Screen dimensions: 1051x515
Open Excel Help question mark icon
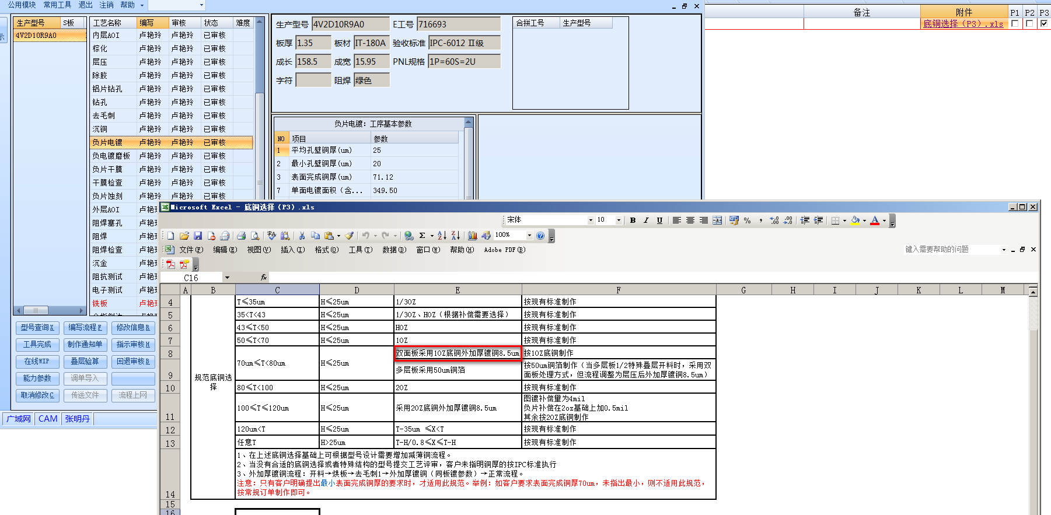pos(540,236)
